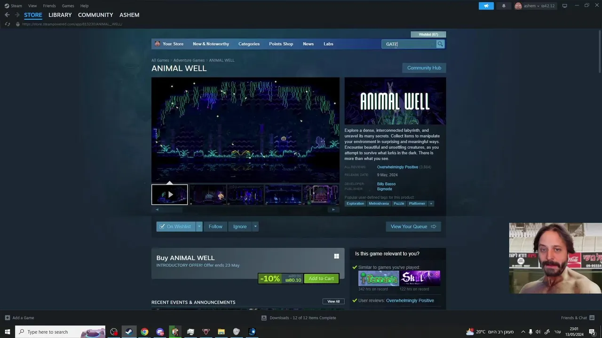The width and height of the screenshot is (602, 338).
Task: Select the STORE tab
Action: (33, 15)
